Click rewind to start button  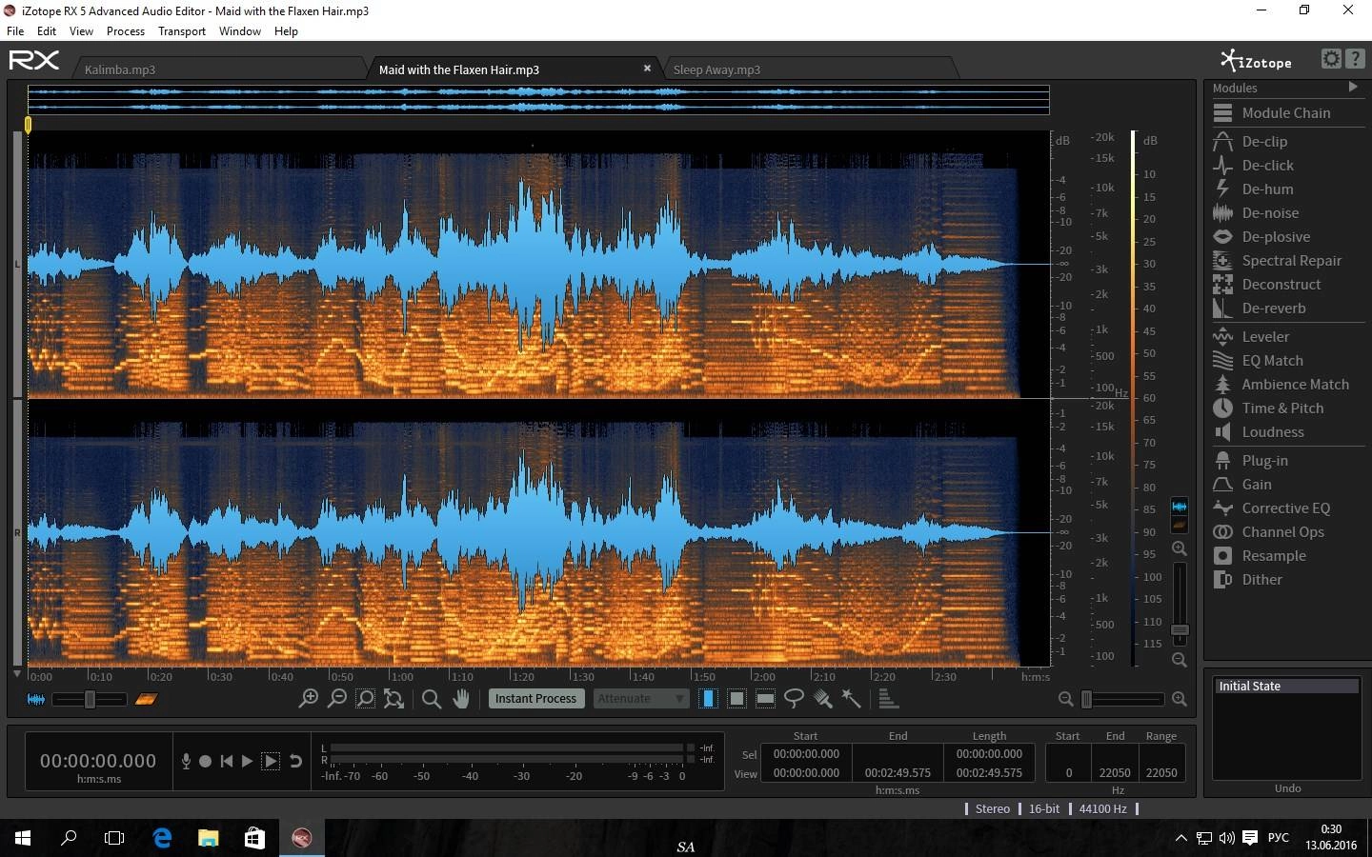[x=226, y=761]
